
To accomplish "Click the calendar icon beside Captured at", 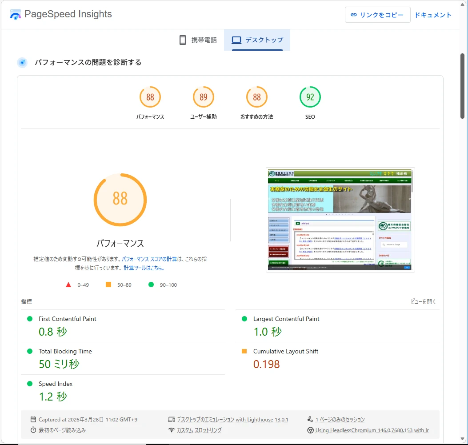I will [33, 419].
